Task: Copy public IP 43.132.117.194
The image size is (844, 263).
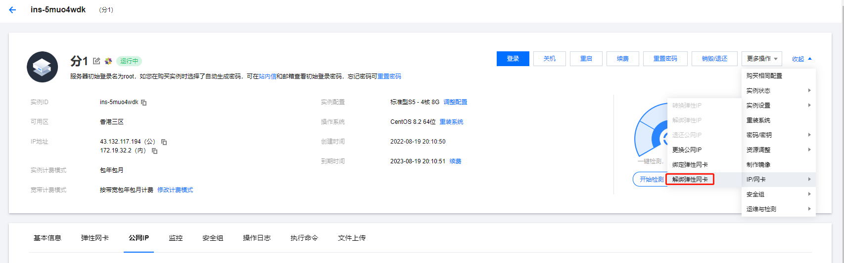Action: click(x=164, y=142)
